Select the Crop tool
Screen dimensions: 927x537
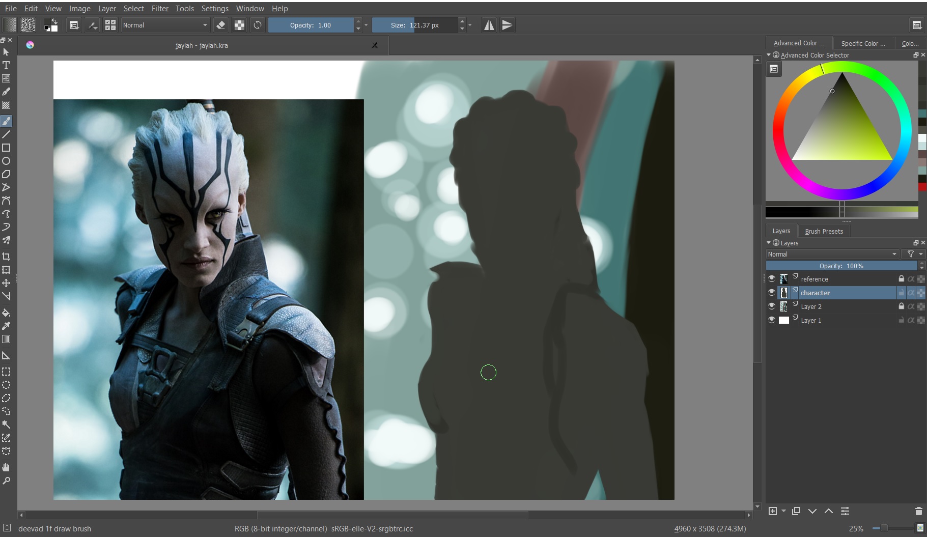pos(6,257)
